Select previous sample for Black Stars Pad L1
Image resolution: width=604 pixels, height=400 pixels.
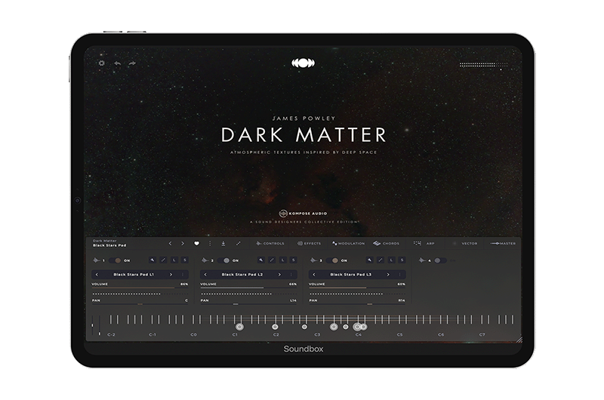[x=97, y=275]
